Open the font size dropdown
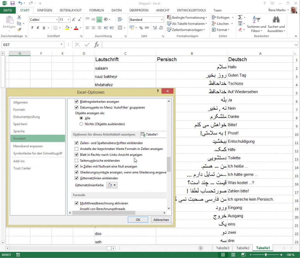 (x=68, y=20)
